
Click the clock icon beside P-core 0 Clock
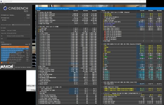click(40, 34)
